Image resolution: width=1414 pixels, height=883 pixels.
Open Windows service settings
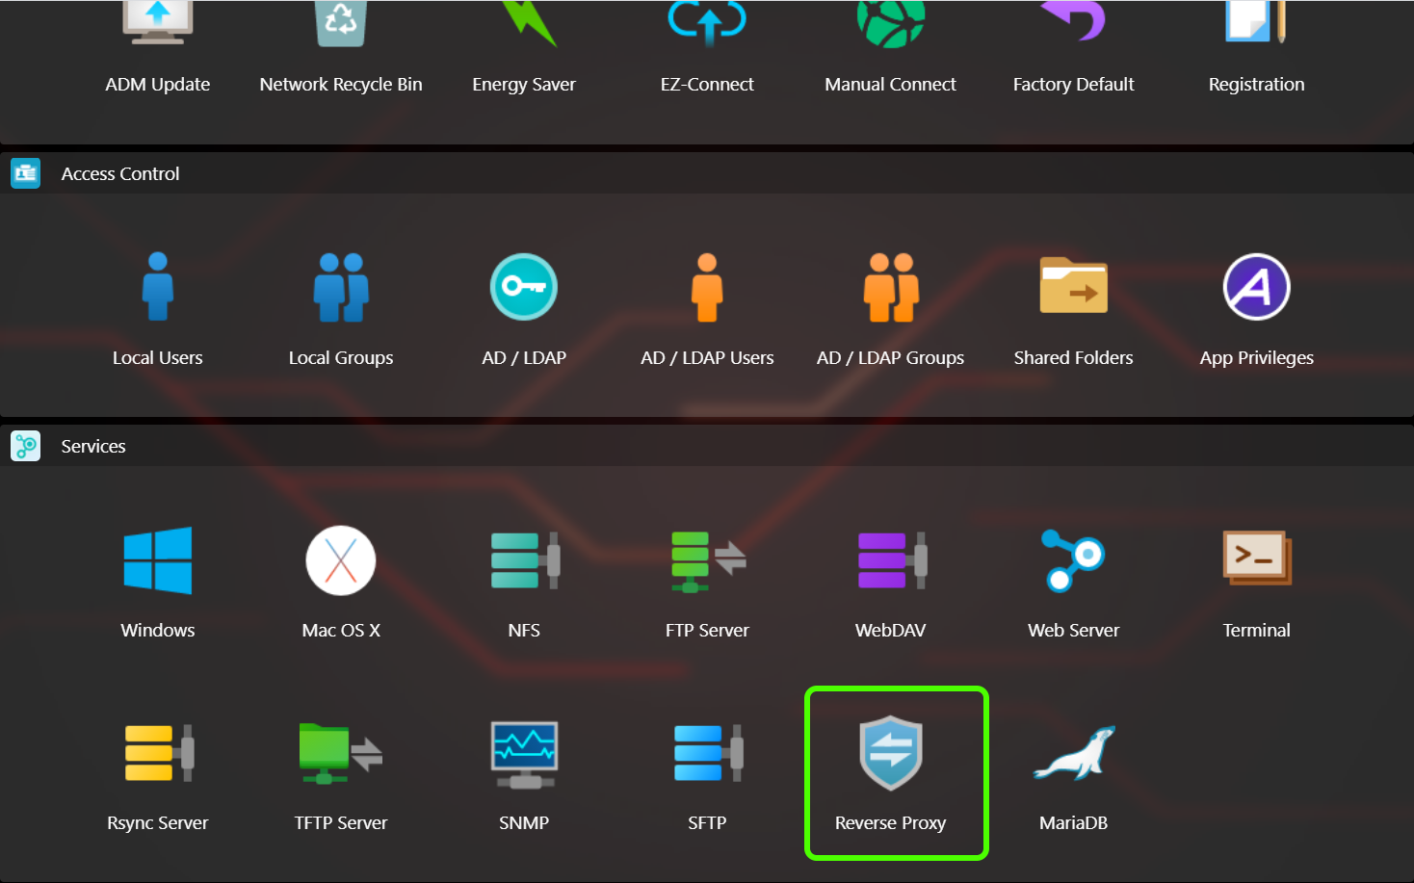(x=158, y=583)
